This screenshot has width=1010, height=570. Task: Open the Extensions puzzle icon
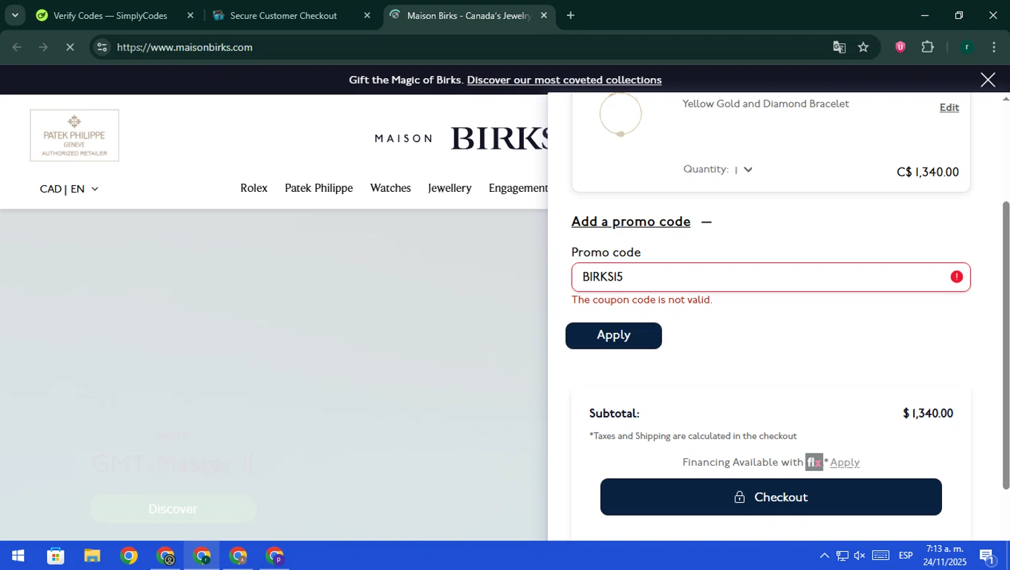(x=928, y=47)
